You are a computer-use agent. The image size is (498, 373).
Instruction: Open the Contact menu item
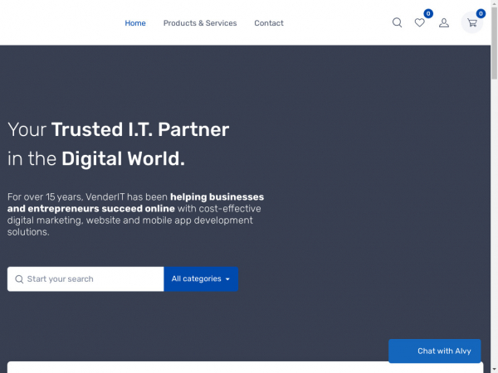tap(269, 23)
